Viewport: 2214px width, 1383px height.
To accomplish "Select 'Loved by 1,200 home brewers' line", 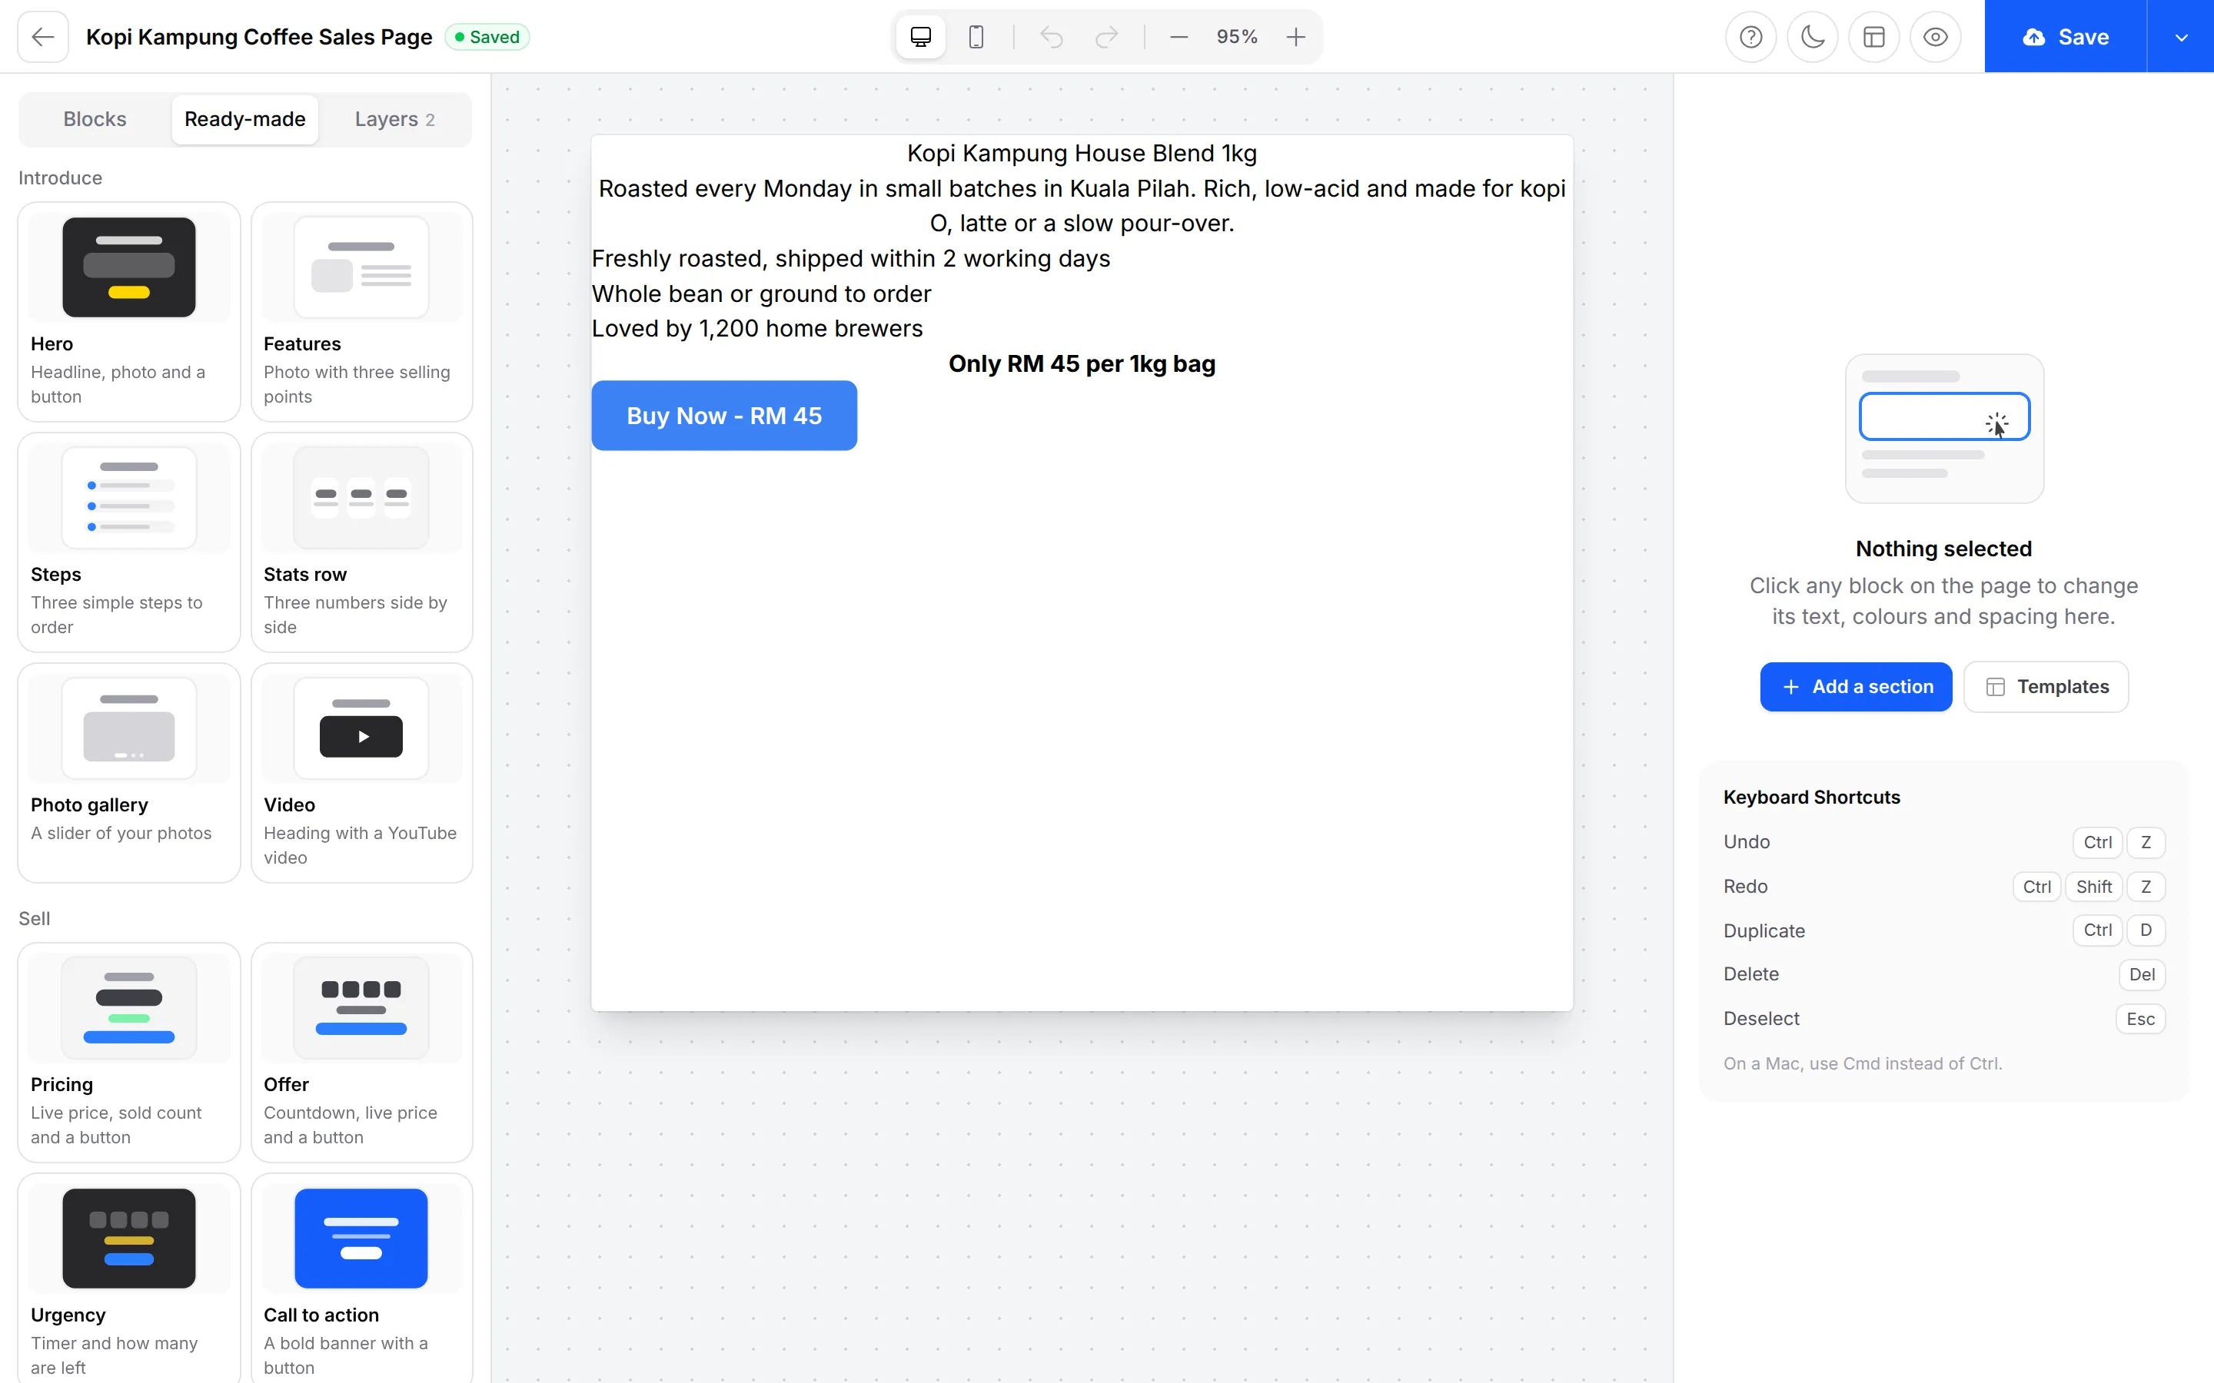I will (x=756, y=328).
